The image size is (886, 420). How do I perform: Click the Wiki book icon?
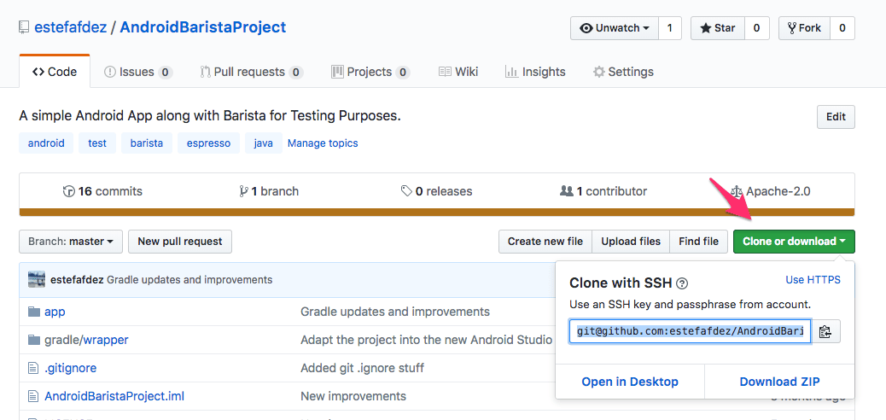point(445,72)
